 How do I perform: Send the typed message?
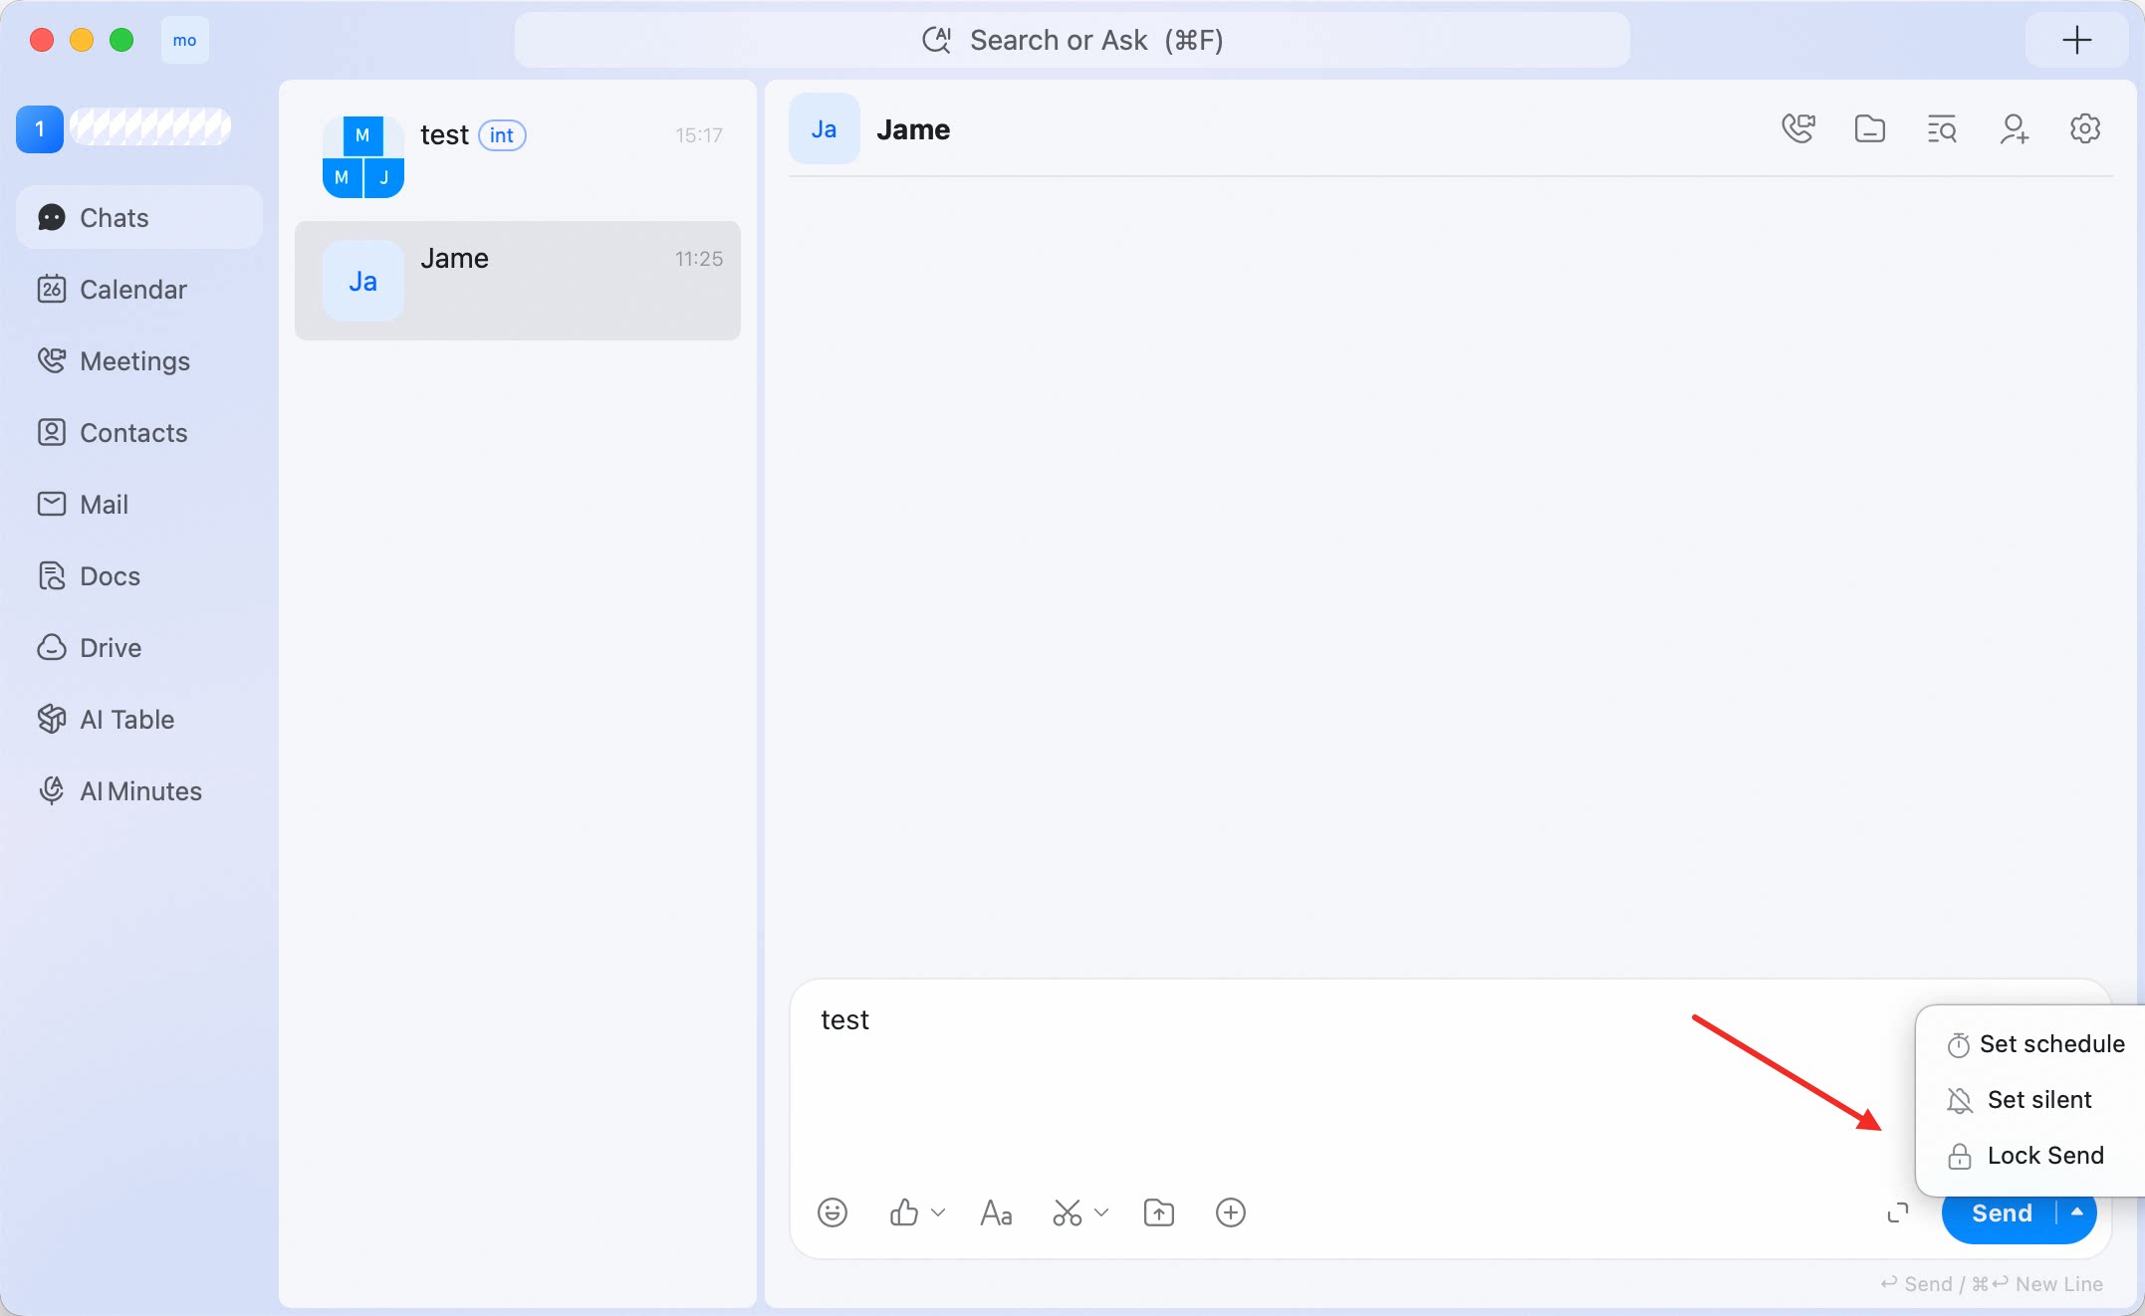[x=2000, y=1213]
